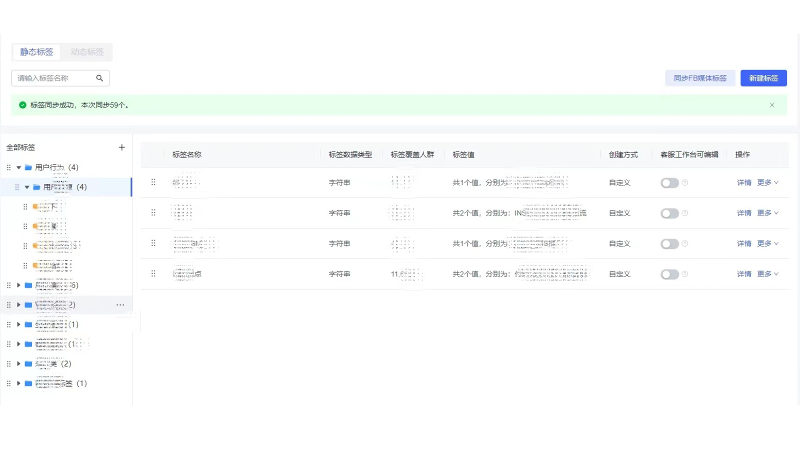
Task: Enable the workbench-edit toggle on the first row
Action: click(x=670, y=183)
